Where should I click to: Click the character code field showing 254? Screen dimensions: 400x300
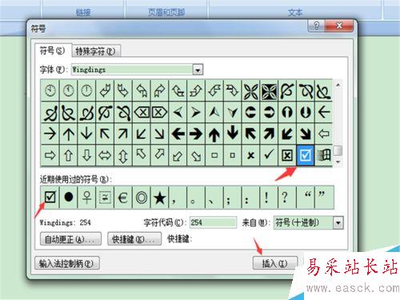click(x=213, y=222)
